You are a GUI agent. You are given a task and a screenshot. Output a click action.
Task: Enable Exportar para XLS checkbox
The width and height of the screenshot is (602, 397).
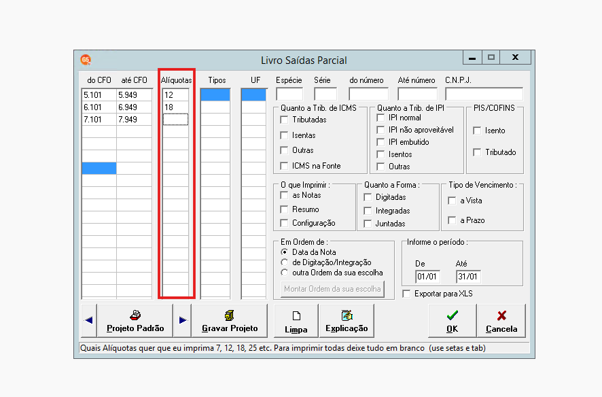pos(406,294)
